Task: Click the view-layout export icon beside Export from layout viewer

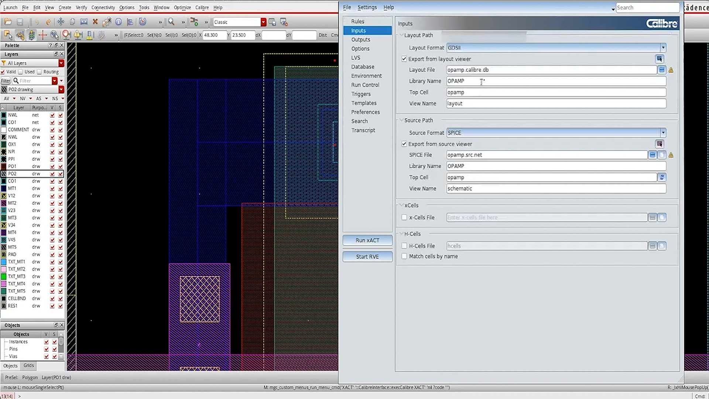Action: (660, 59)
